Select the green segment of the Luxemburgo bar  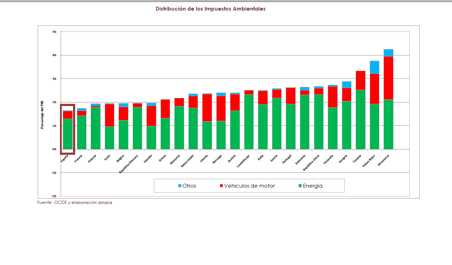point(249,122)
